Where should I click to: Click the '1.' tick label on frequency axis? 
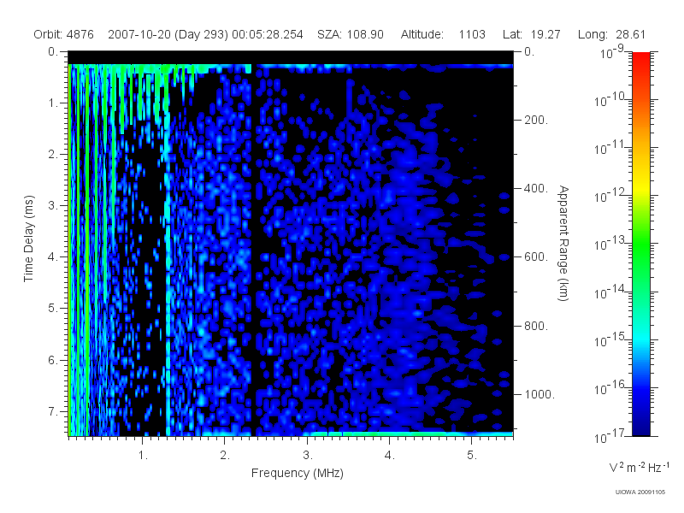click(143, 455)
